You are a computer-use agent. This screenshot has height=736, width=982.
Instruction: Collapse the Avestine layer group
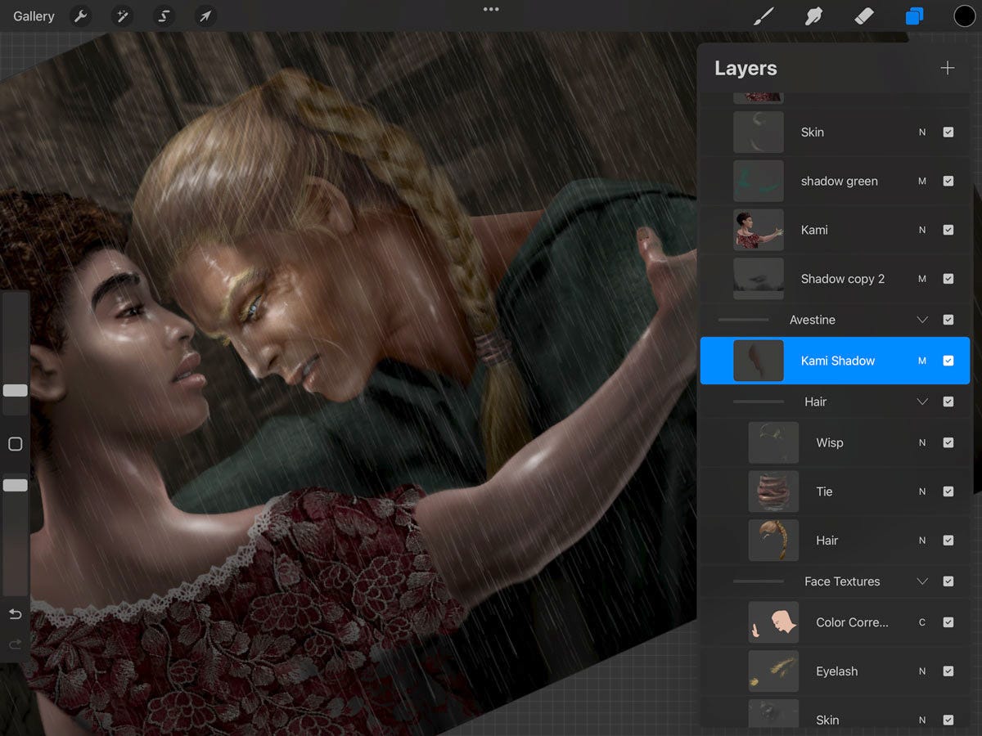click(922, 320)
